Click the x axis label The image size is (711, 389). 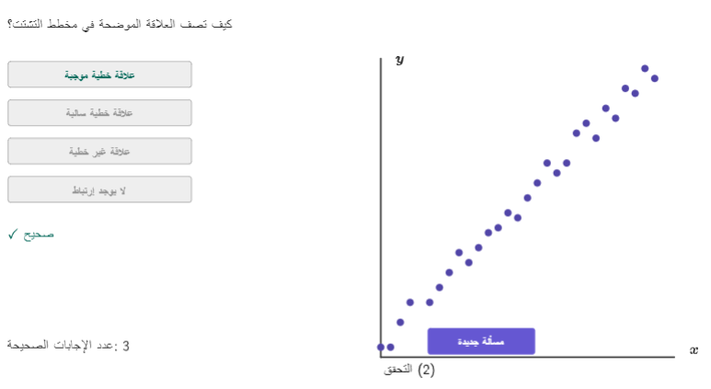694,350
